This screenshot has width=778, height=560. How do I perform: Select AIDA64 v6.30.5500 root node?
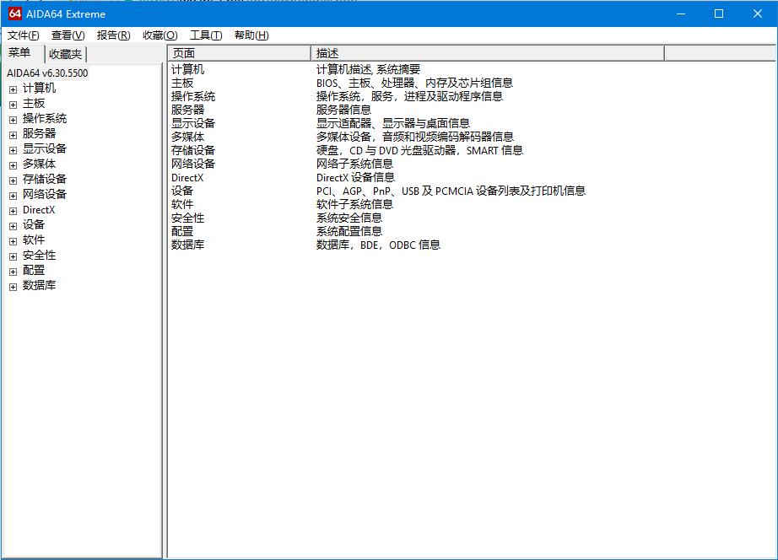(x=47, y=73)
